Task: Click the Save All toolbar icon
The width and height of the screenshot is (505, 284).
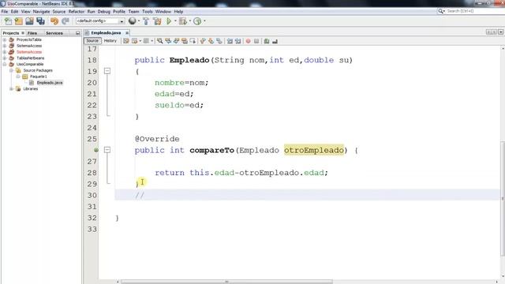Action: 40,21
